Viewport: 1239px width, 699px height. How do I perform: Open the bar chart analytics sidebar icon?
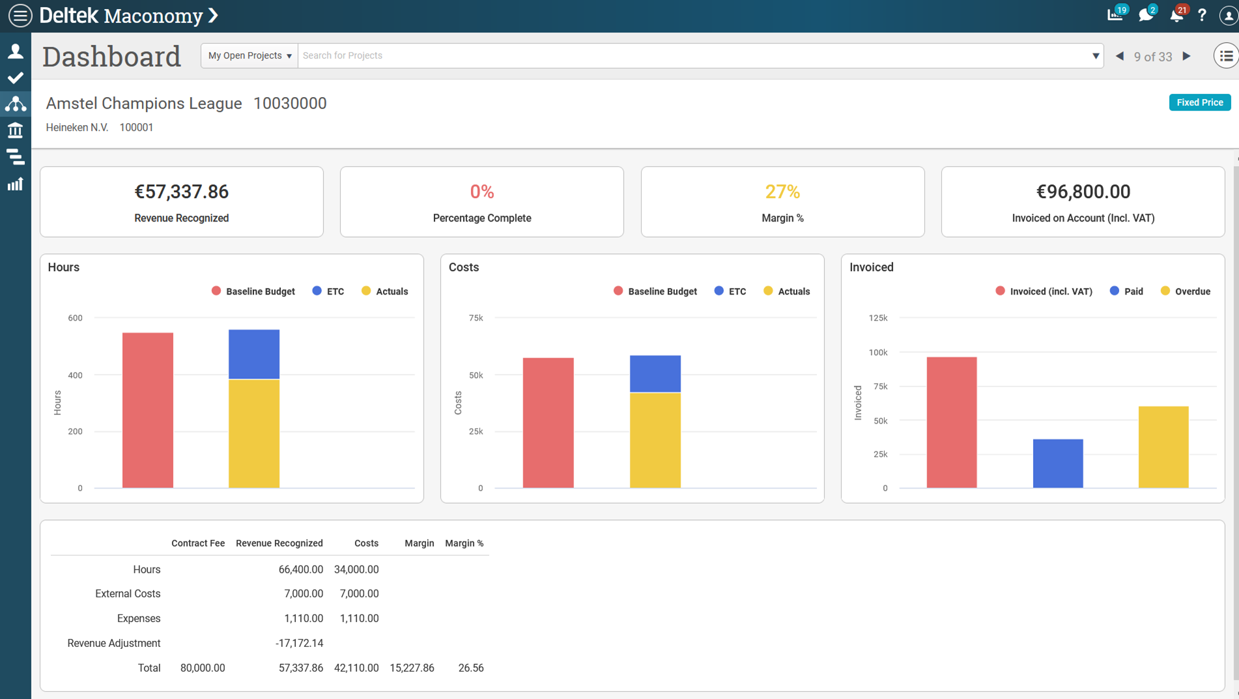point(16,184)
